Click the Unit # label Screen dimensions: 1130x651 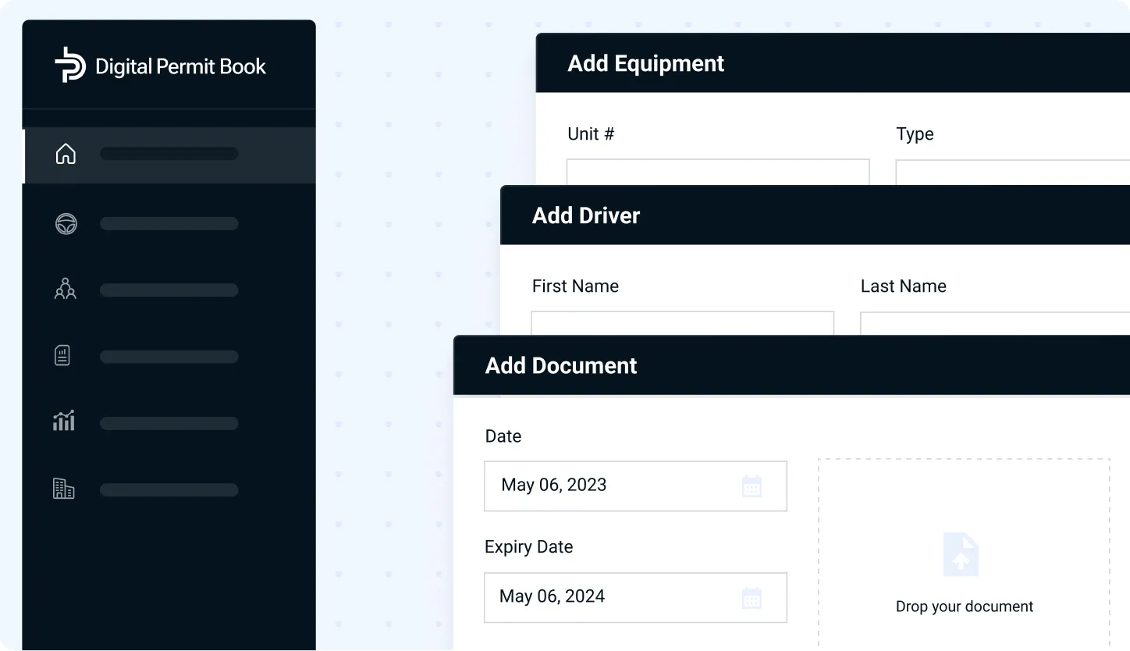[x=591, y=134]
